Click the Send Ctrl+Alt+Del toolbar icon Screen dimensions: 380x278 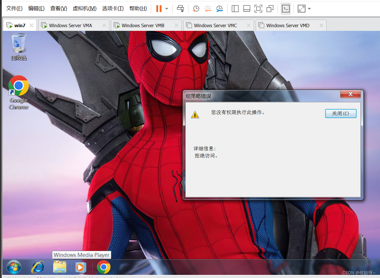[x=180, y=9]
